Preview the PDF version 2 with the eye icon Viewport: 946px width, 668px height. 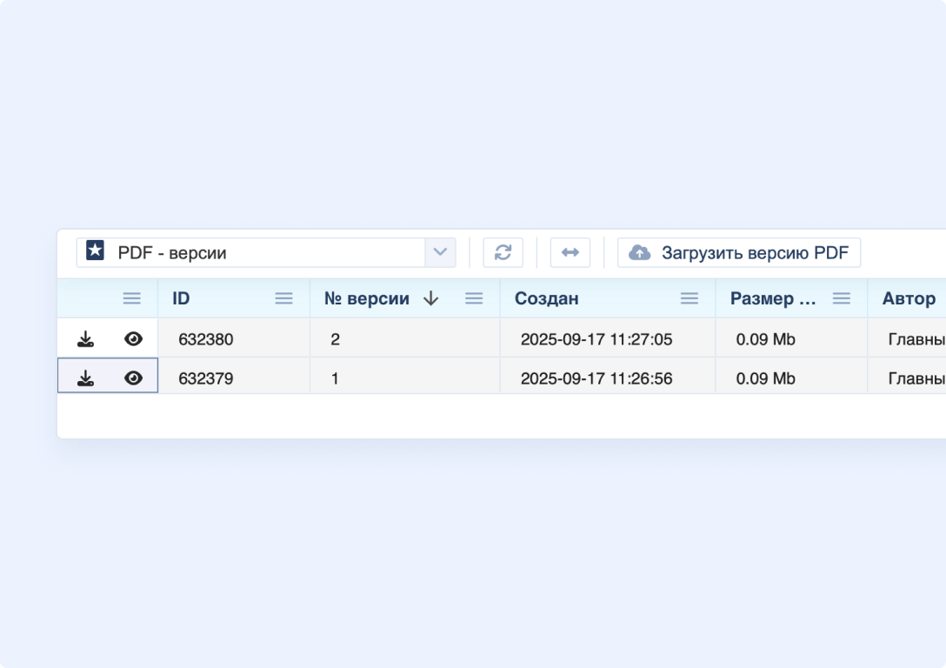click(133, 338)
